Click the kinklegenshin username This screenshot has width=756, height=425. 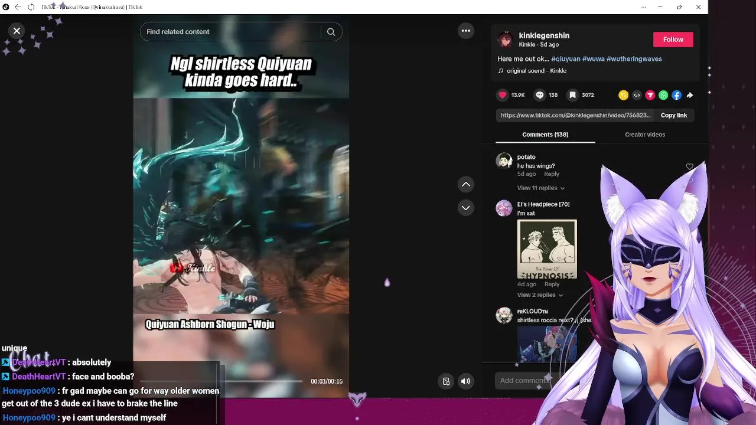point(544,35)
